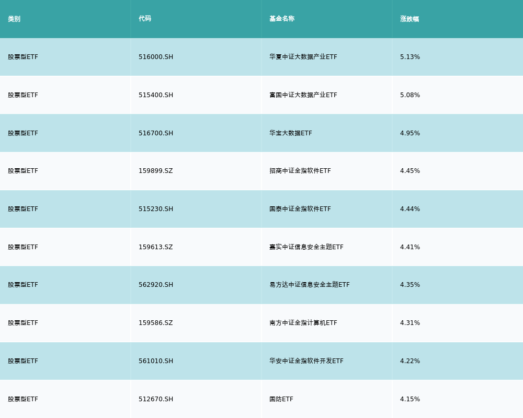Image resolution: width=523 pixels, height=418 pixels.
Task: Select fund code 512670.SH
Action: (x=156, y=399)
